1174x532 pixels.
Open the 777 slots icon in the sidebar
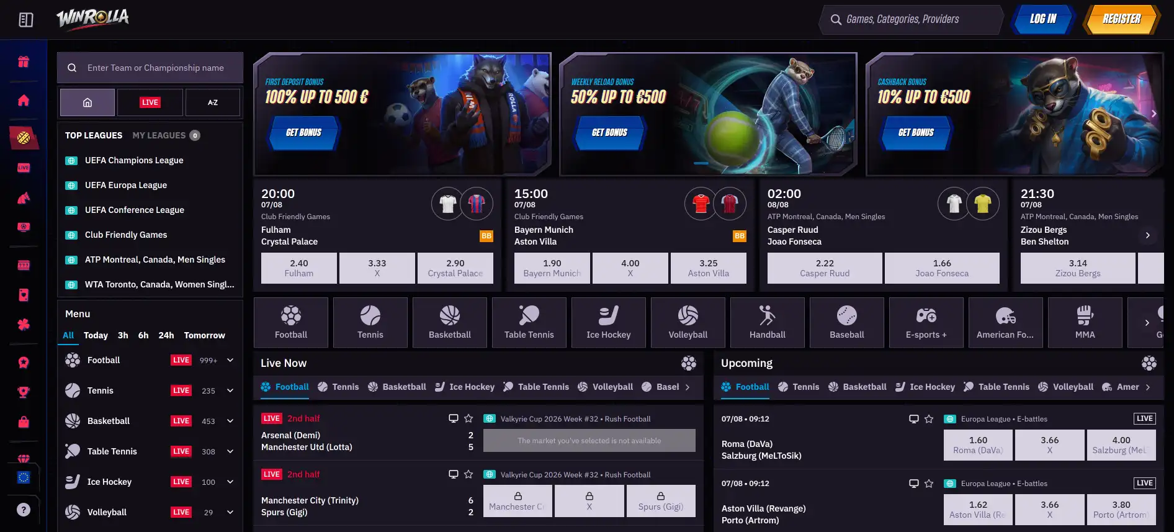click(24, 265)
